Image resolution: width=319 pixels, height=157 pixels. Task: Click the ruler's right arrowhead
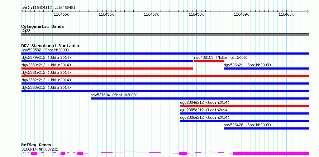(x=308, y=11)
